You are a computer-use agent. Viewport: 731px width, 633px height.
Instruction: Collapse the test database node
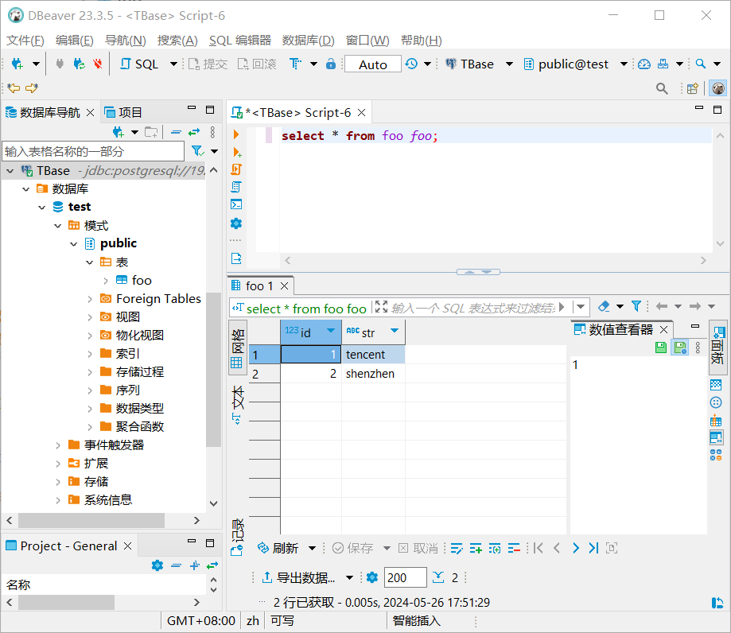(42, 208)
